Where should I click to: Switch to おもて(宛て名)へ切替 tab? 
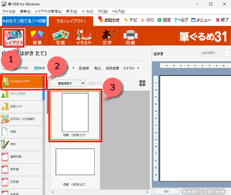24,21
